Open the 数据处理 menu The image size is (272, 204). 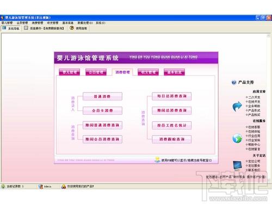(85, 23)
